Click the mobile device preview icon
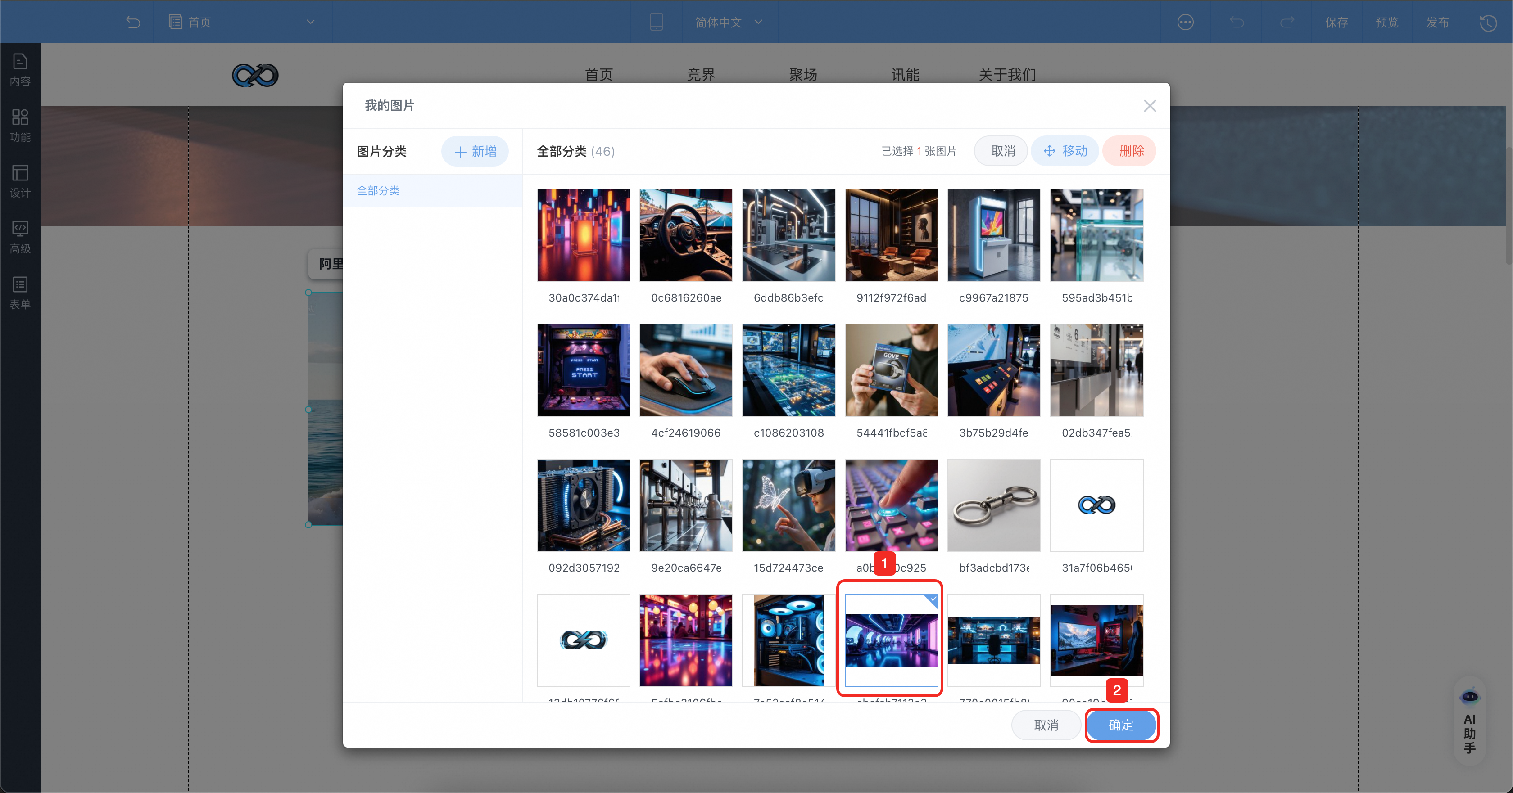The image size is (1513, 793). (656, 23)
